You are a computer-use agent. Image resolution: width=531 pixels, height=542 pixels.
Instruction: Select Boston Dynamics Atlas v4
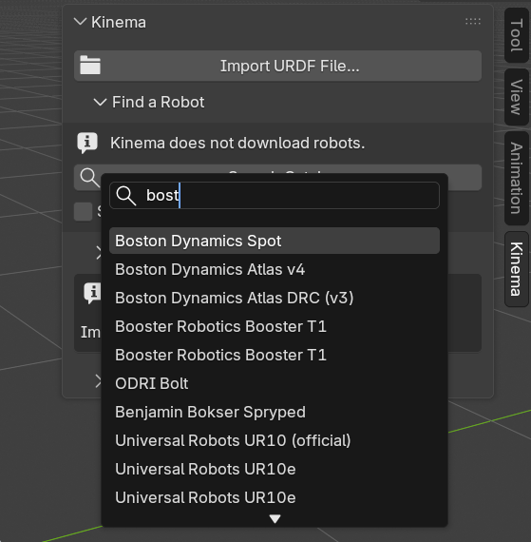(x=275, y=269)
